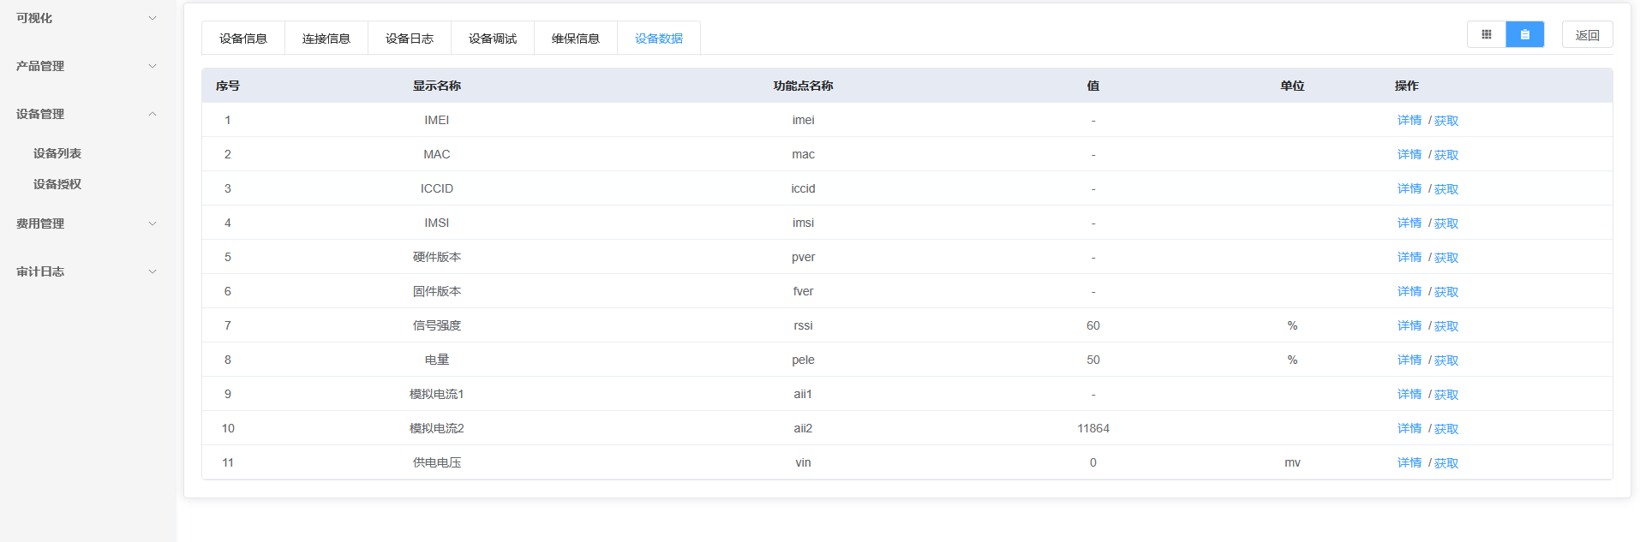
Task: Click the 操作 column header
Action: coord(1407,86)
